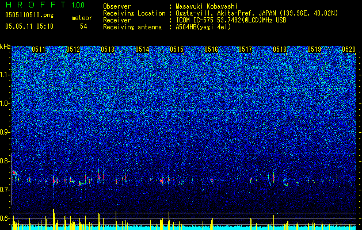This screenshot has height=230, width=362.
Task: Click the 0519 time marker
Action: pos(314,49)
